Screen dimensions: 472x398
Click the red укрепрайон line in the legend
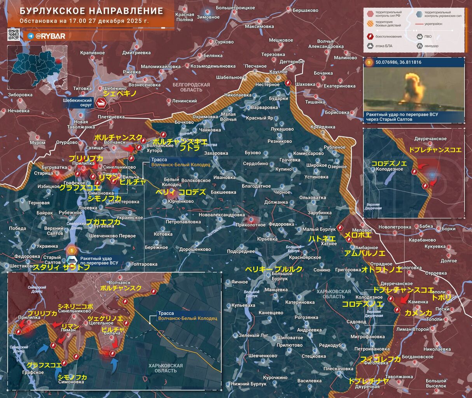[x=419, y=24]
